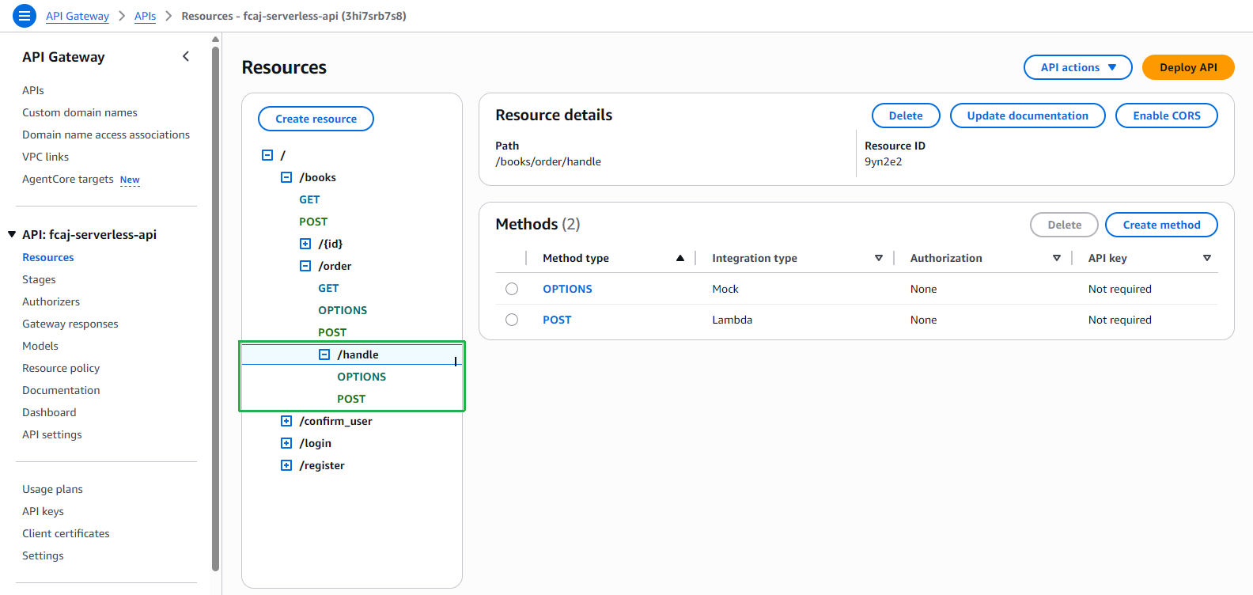
Task: Open APIs in the sidebar
Action: click(x=33, y=90)
